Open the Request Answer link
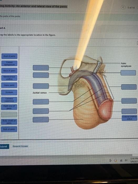The height and width of the screenshot is (184, 138). [x=21, y=146]
